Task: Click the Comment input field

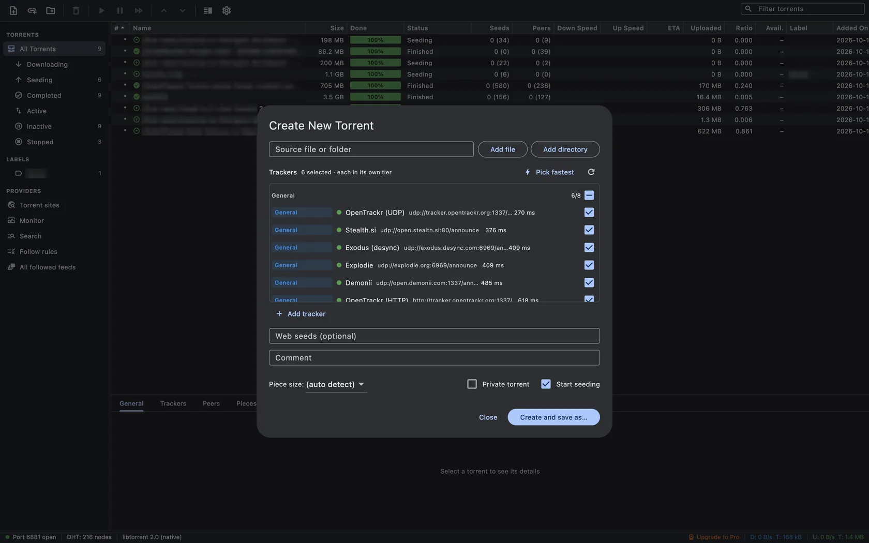Action: coord(434,358)
